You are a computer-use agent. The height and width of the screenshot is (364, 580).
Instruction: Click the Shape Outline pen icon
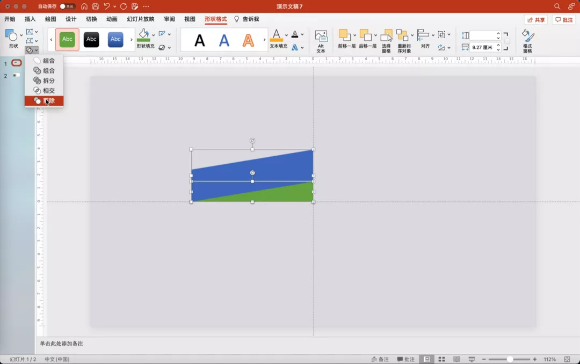pos(162,34)
